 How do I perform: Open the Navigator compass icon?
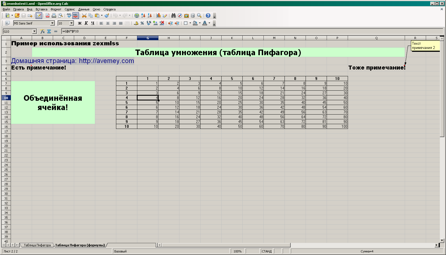click(x=180, y=16)
